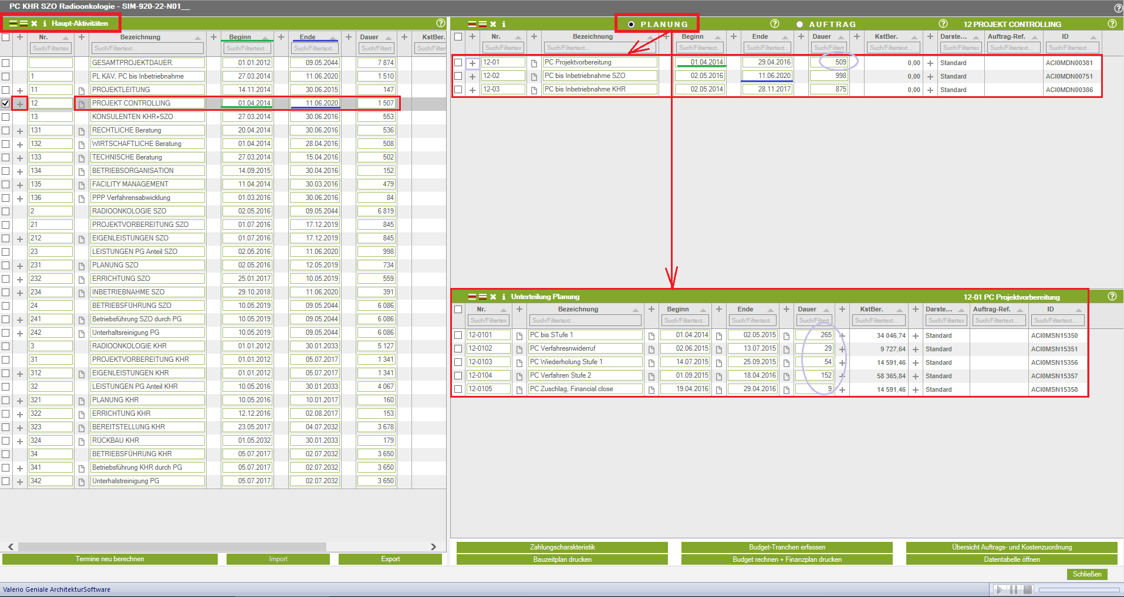Select the AUFTRAG radio button
The width and height of the screenshot is (1124, 597).
tap(799, 25)
